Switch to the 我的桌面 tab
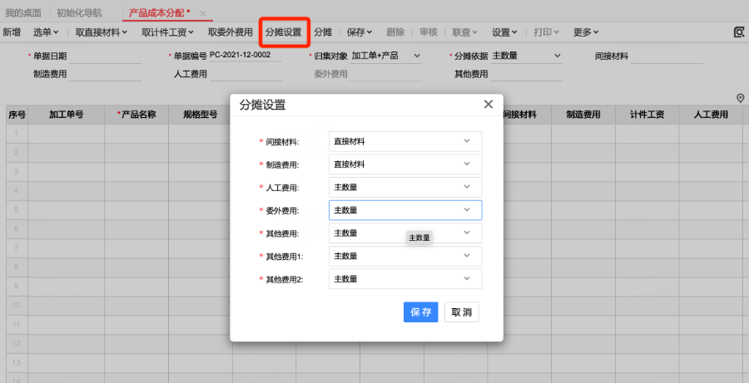749x383 pixels. [23, 13]
